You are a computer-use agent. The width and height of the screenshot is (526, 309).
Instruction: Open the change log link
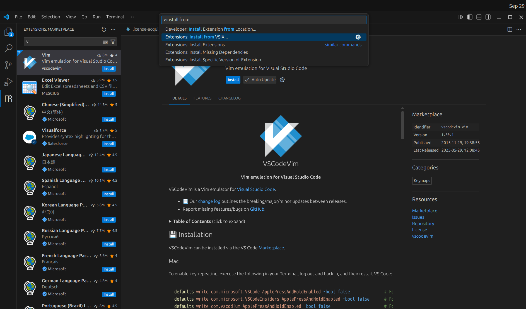click(209, 201)
